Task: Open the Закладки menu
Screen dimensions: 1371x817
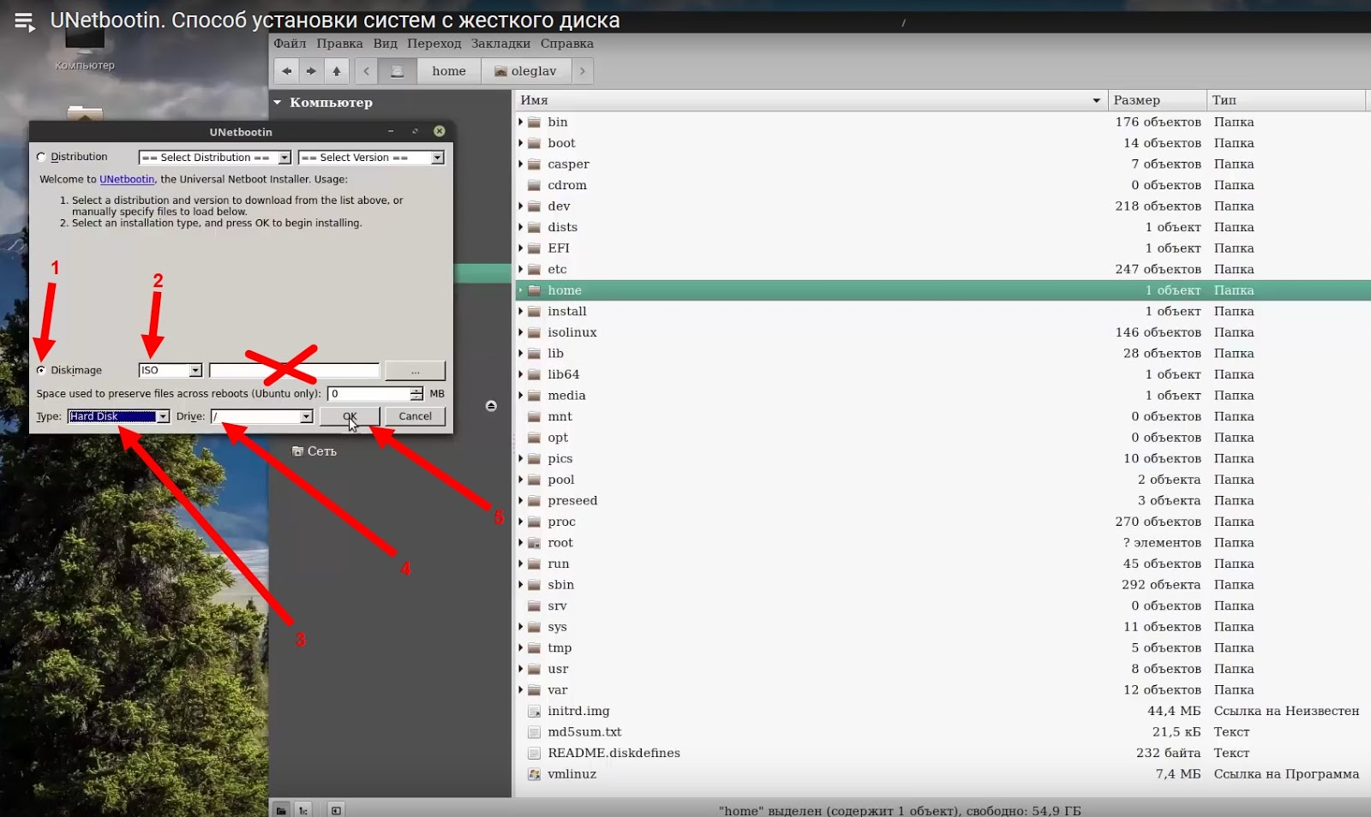Action: [500, 44]
